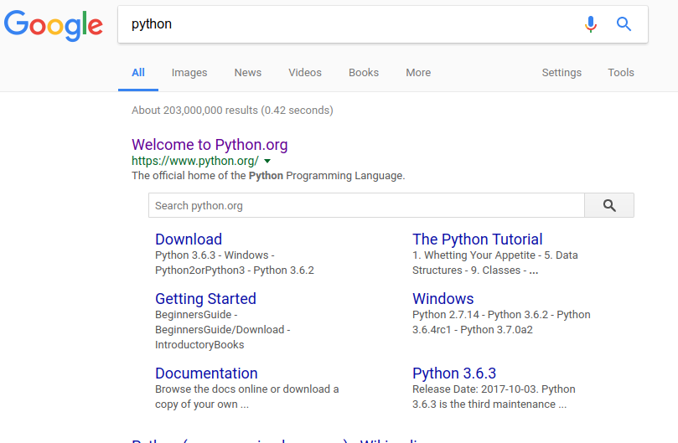Expand the green arrow beside python.org URL

(x=267, y=161)
